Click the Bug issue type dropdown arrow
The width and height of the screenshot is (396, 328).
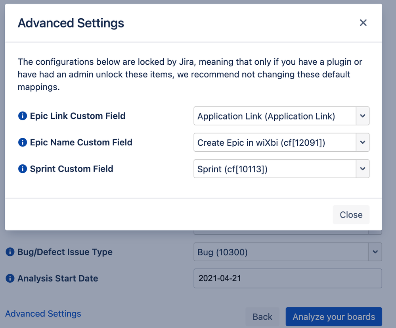point(375,252)
